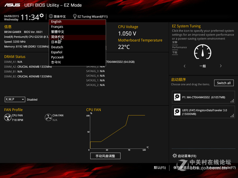238x178 pixels.
Task: Select English from the language menu
Action: click(56, 21)
